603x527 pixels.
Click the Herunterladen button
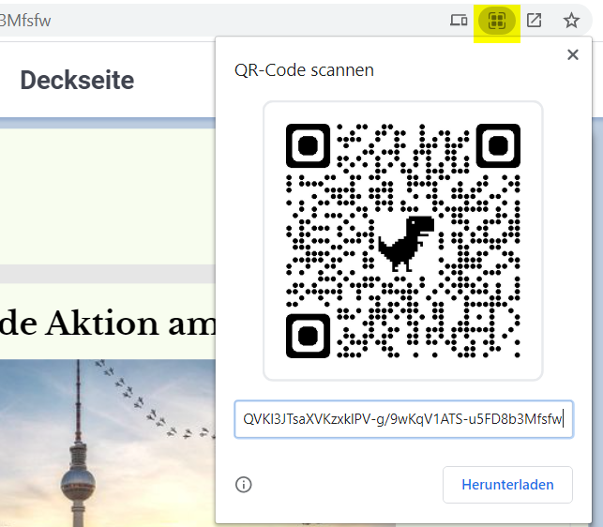(x=507, y=485)
